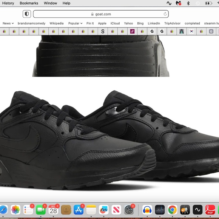Switch to the dark A-logo tab
219x219 pixels.
point(182,31)
